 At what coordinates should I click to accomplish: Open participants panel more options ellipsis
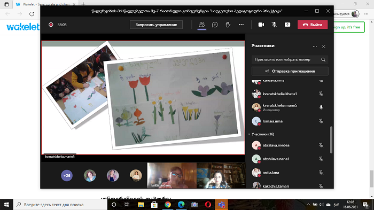click(x=315, y=46)
